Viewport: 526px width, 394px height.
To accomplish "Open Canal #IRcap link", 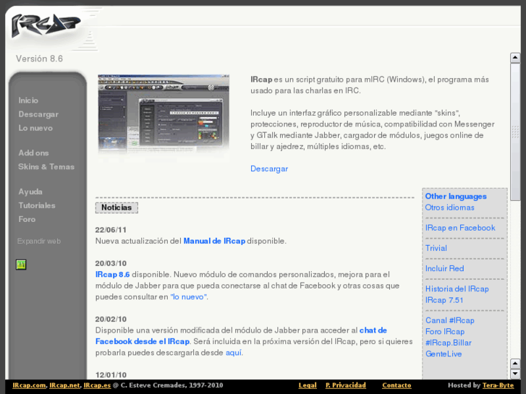I will point(450,320).
